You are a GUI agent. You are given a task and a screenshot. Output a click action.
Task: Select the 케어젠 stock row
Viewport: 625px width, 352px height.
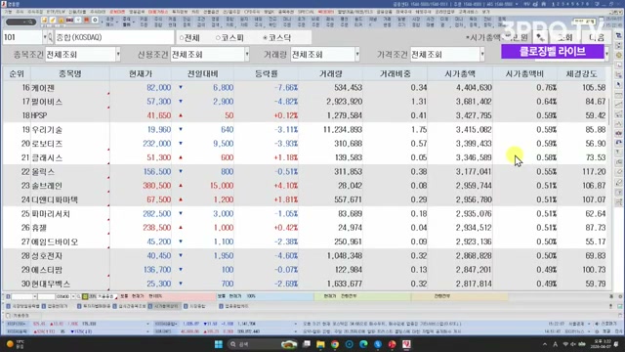click(306, 87)
